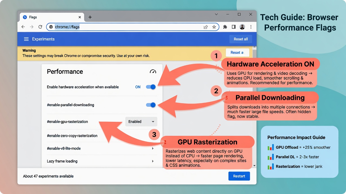Open the Experiments hamburger menu

[26, 39]
